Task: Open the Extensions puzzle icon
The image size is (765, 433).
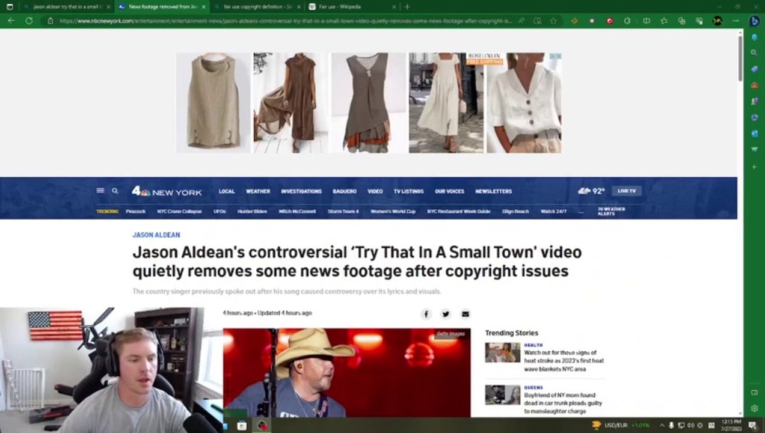Action: point(627,20)
